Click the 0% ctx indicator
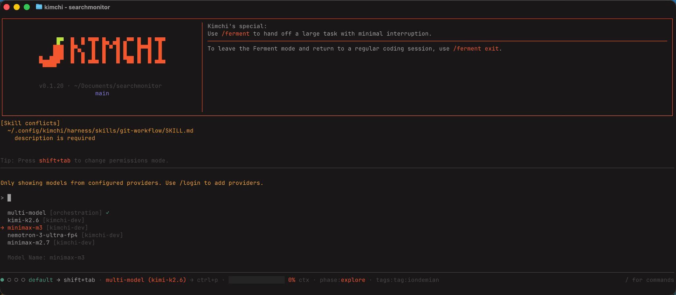This screenshot has width=676, height=295. point(299,280)
